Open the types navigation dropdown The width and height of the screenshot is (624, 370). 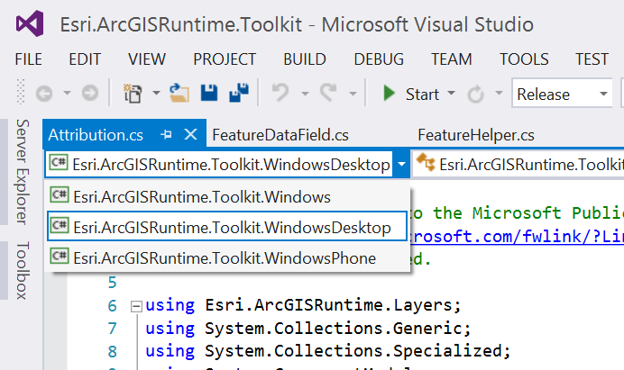point(518,164)
